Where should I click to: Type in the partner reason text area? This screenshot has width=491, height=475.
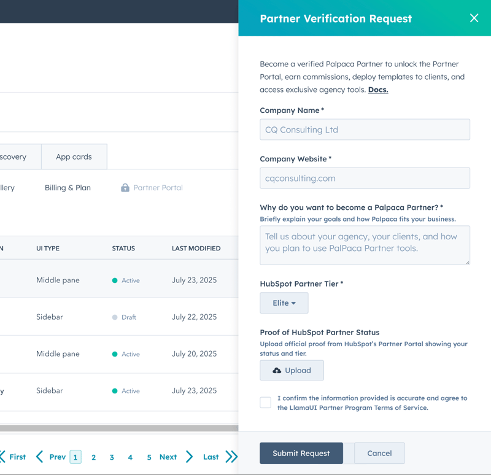point(365,245)
